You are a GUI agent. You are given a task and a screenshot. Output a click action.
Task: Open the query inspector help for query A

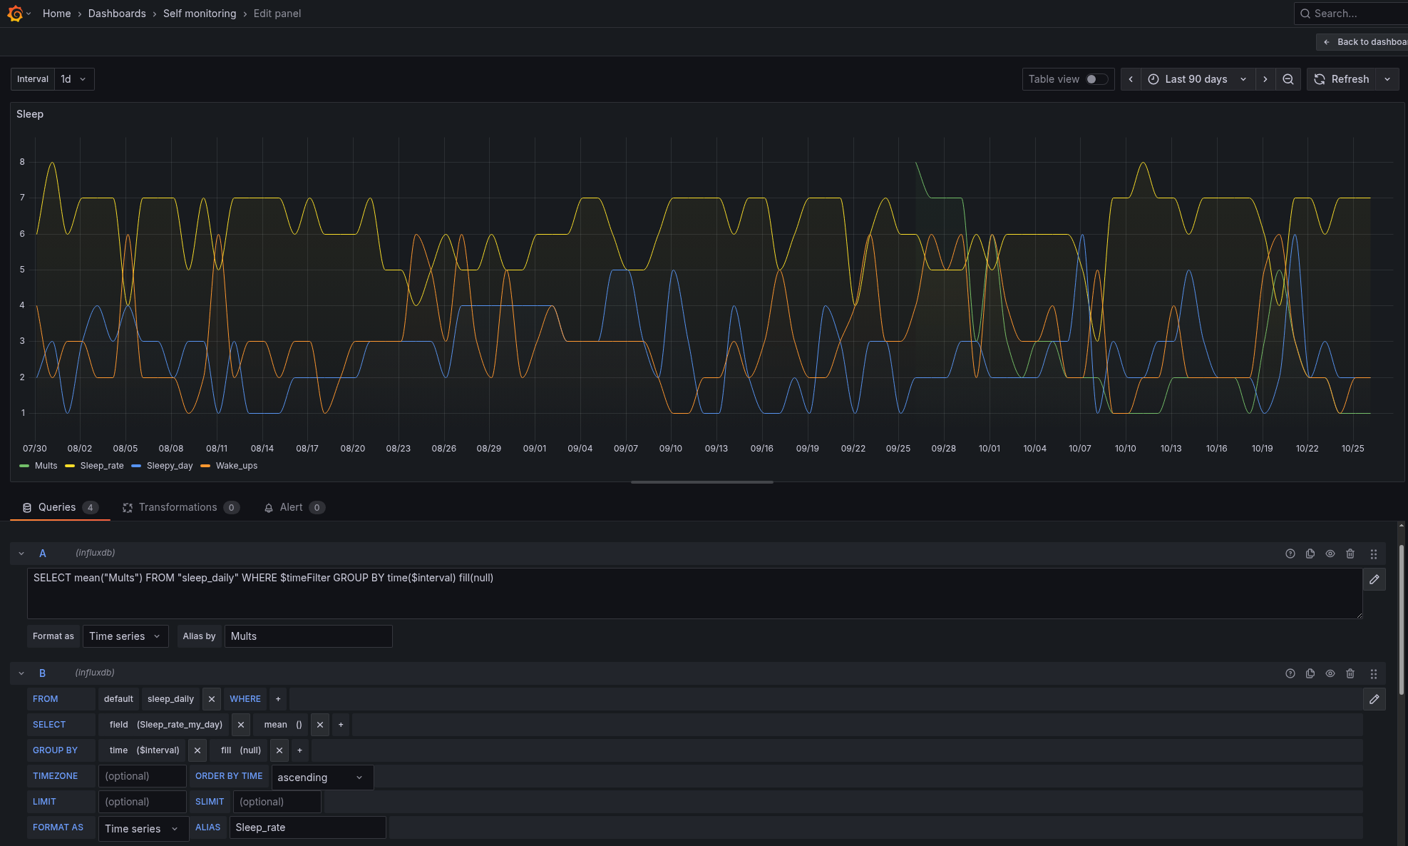(x=1290, y=554)
